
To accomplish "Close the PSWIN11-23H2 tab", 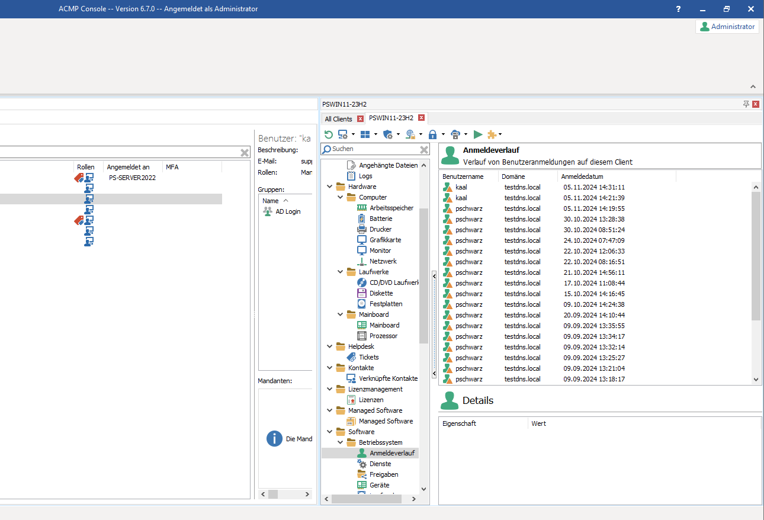I will coord(421,118).
